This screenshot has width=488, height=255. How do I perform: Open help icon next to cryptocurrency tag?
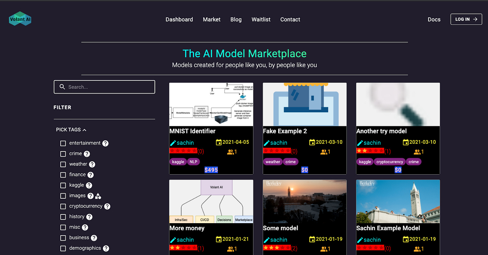107,206
